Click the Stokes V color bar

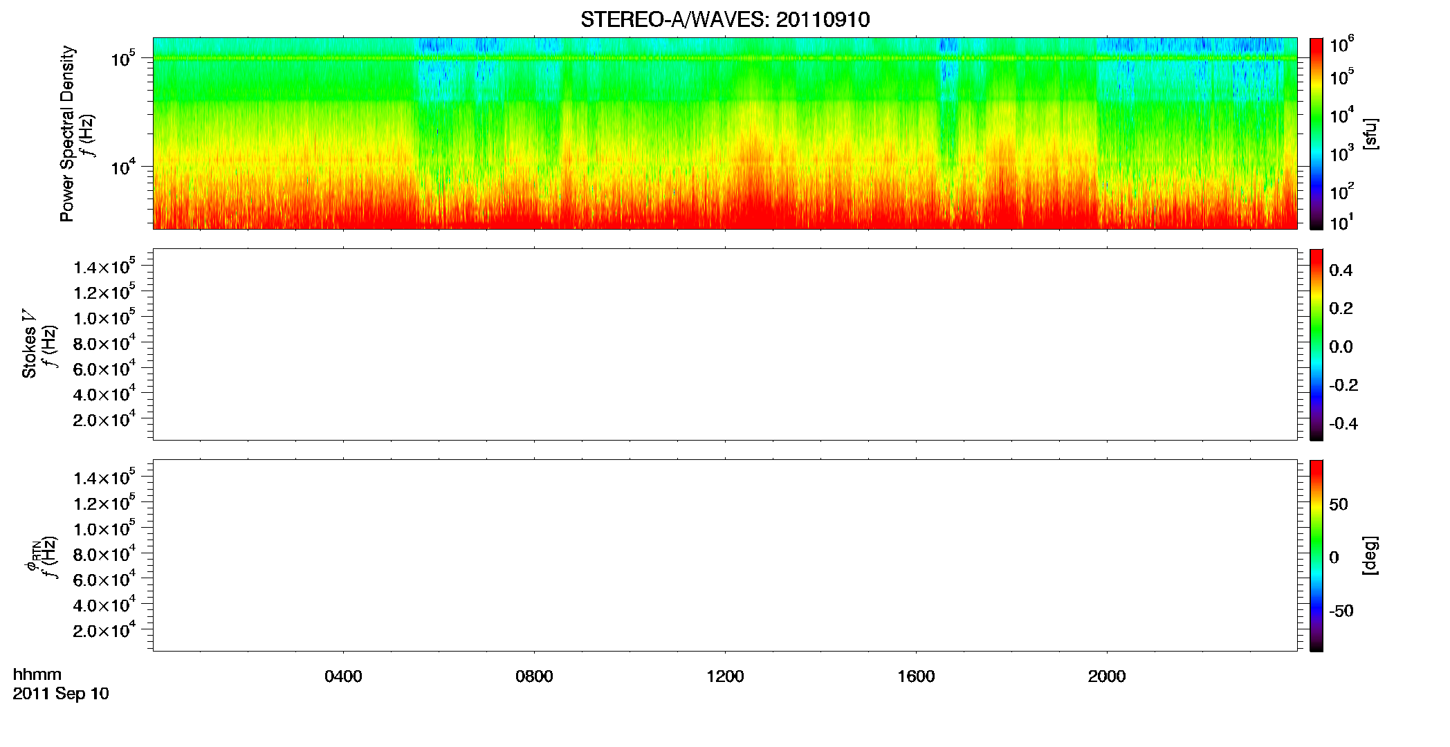click(1316, 344)
